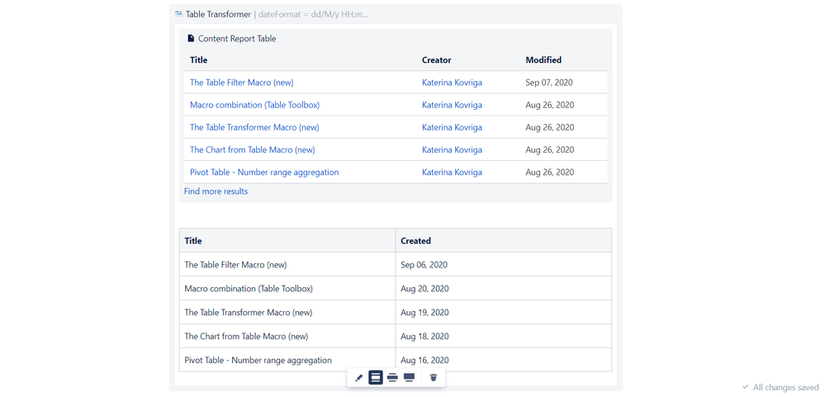Click the dateFormat parameter text
The image size is (825, 397).
[x=314, y=14]
